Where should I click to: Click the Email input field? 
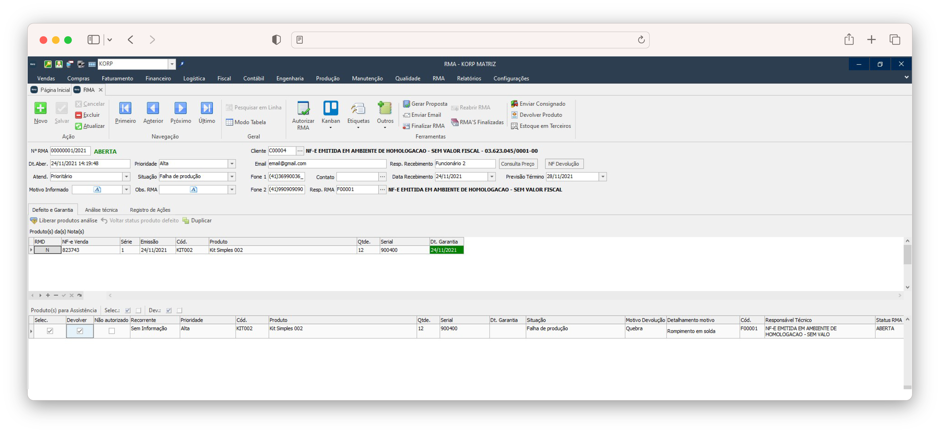pyautogui.click(x=327, y=164)
